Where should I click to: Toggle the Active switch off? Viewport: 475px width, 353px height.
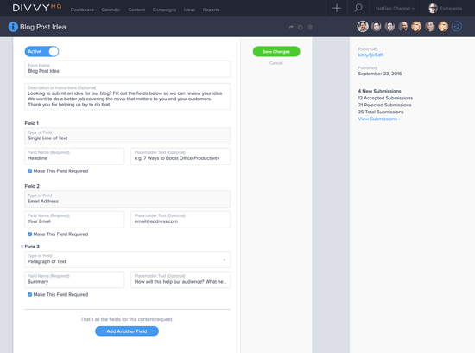pos(41,52)
